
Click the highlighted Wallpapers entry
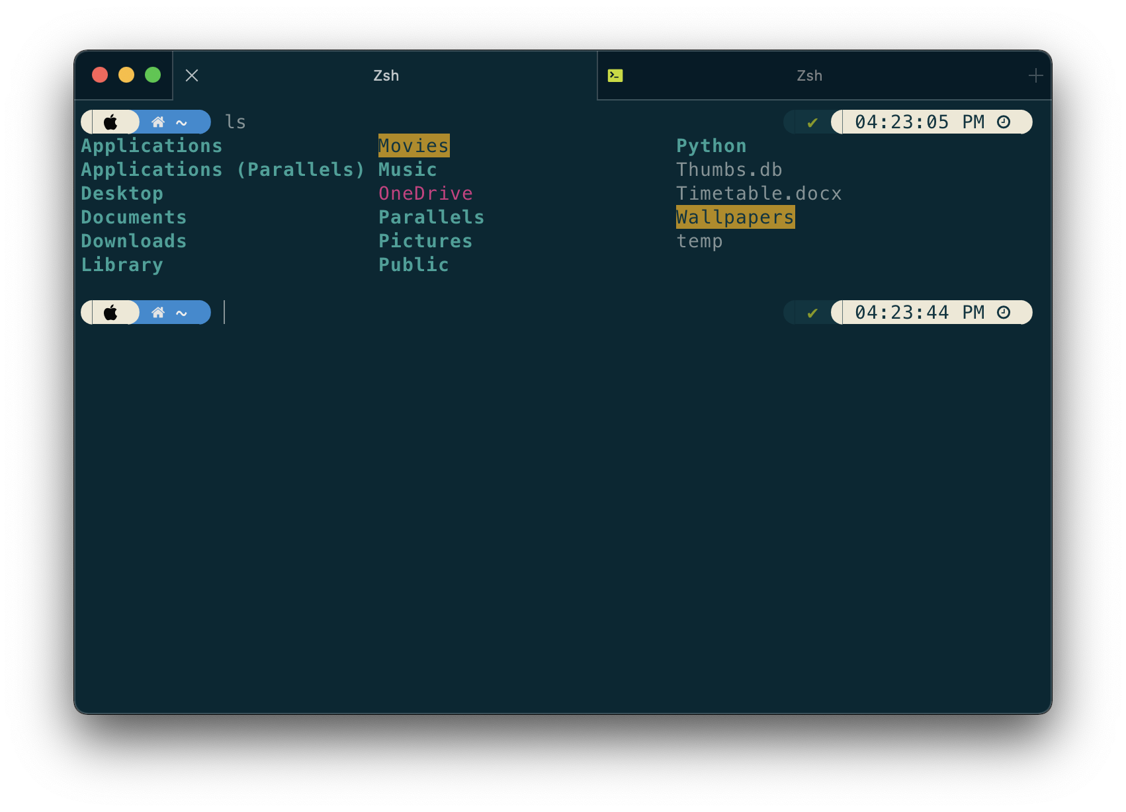point(734,217)
